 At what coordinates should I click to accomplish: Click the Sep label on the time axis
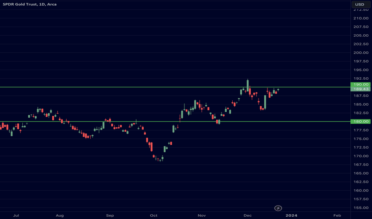[110, 215]
